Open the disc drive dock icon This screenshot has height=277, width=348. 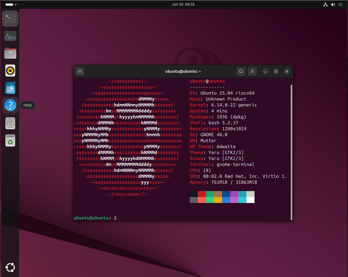coord(10,124)
